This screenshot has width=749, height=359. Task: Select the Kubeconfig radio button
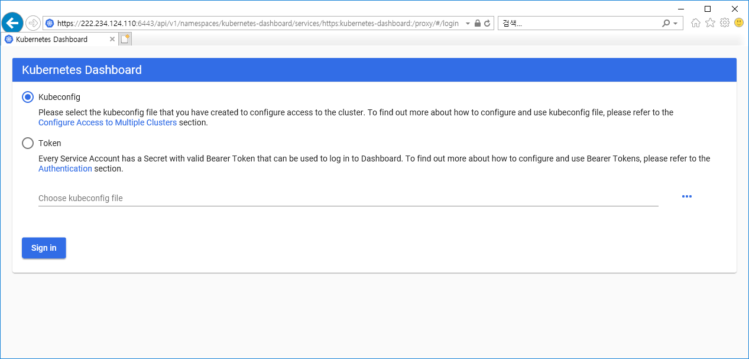click(28, 97)
